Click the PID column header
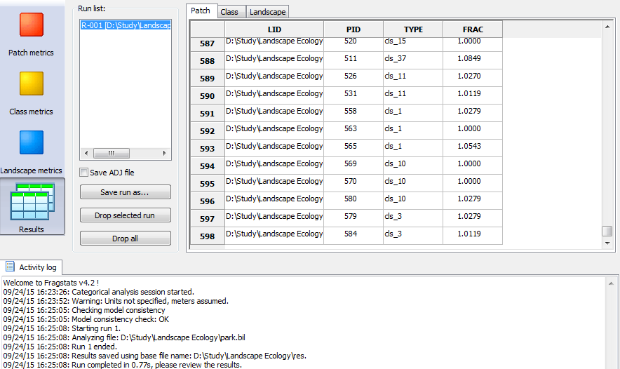 click(353, 29)
